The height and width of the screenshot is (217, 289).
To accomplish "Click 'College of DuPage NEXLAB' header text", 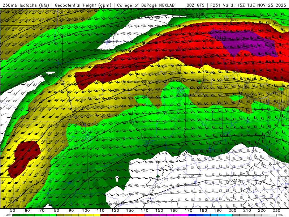I will (146, 5).
